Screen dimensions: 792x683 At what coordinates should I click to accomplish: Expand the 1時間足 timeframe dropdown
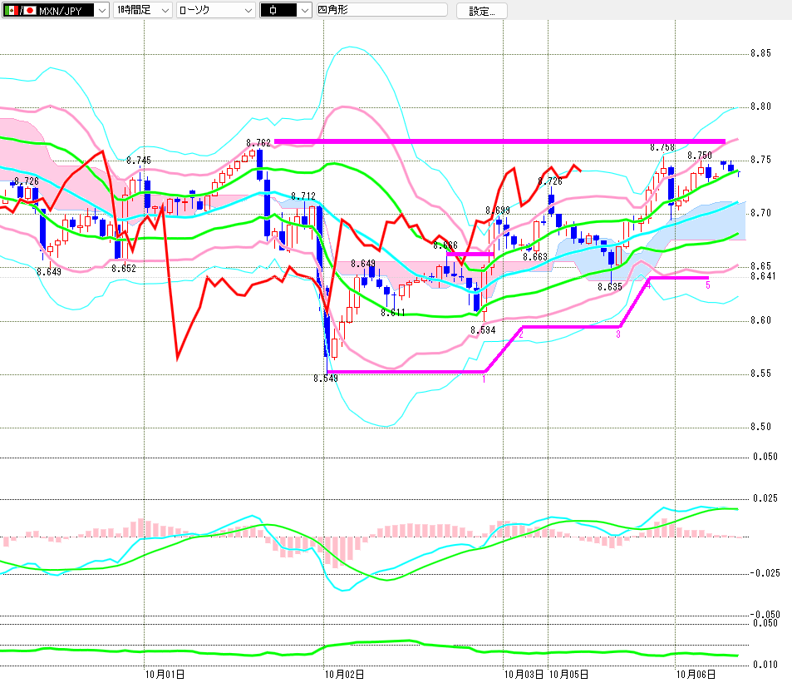coord(143,10)
